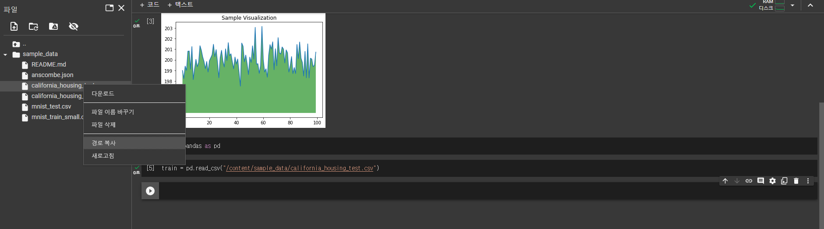Image resolution: width=824 pixels, height=229 pixels.
Task: Click the upload file icon in Files panel
Action: coord(14,26)
